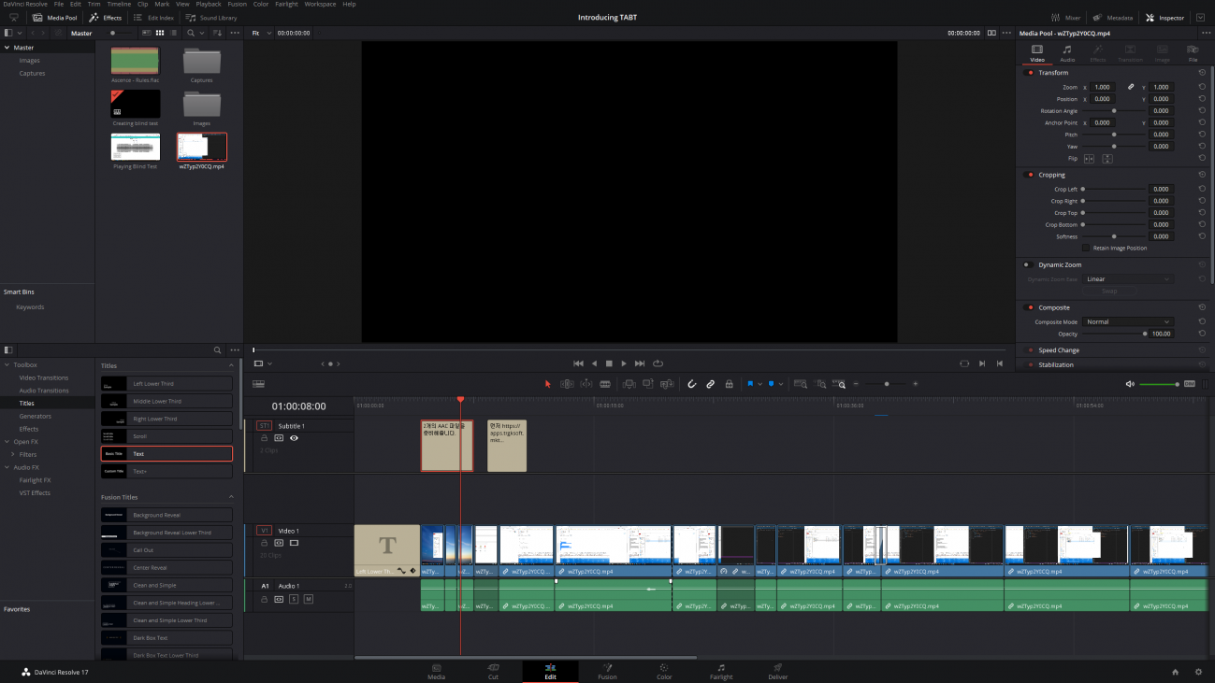Select the wzTyp2Y0CQ.mp4 media thumbnail

click(202, 147)
